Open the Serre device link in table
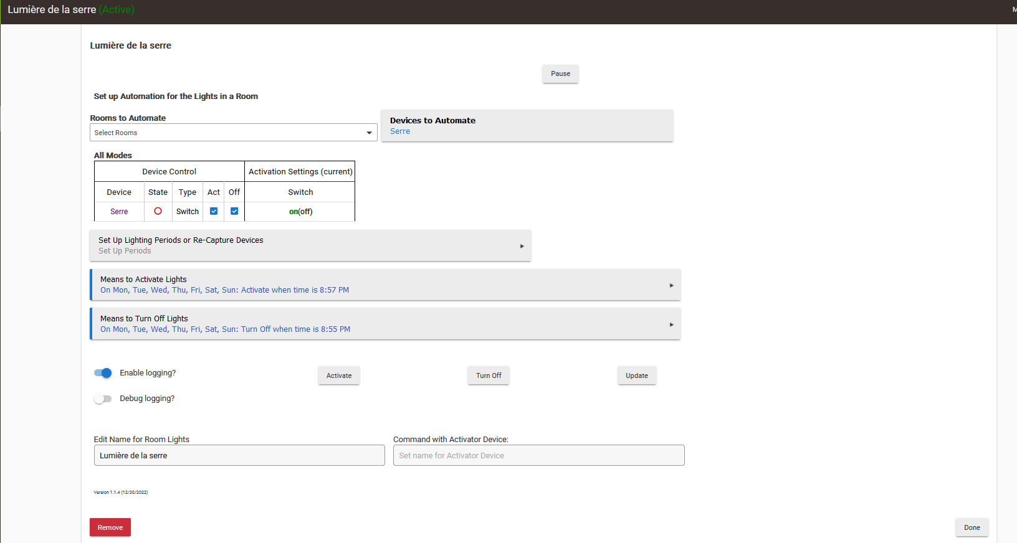Image resolution: width=1017 pixels, height=543 pixels. [x=119, y=212]
